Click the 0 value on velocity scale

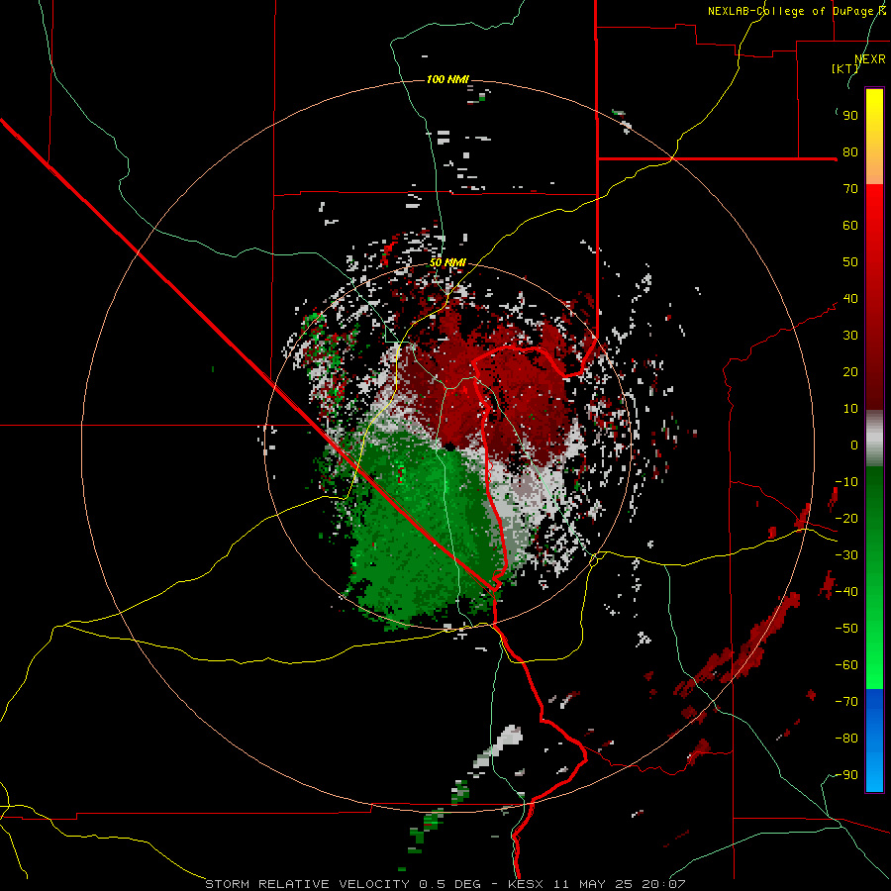854,445
